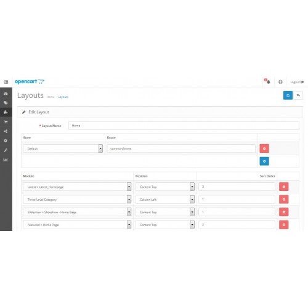Click the Layouts breadcrumb link
Screen dimensions: 308x308
63,97
